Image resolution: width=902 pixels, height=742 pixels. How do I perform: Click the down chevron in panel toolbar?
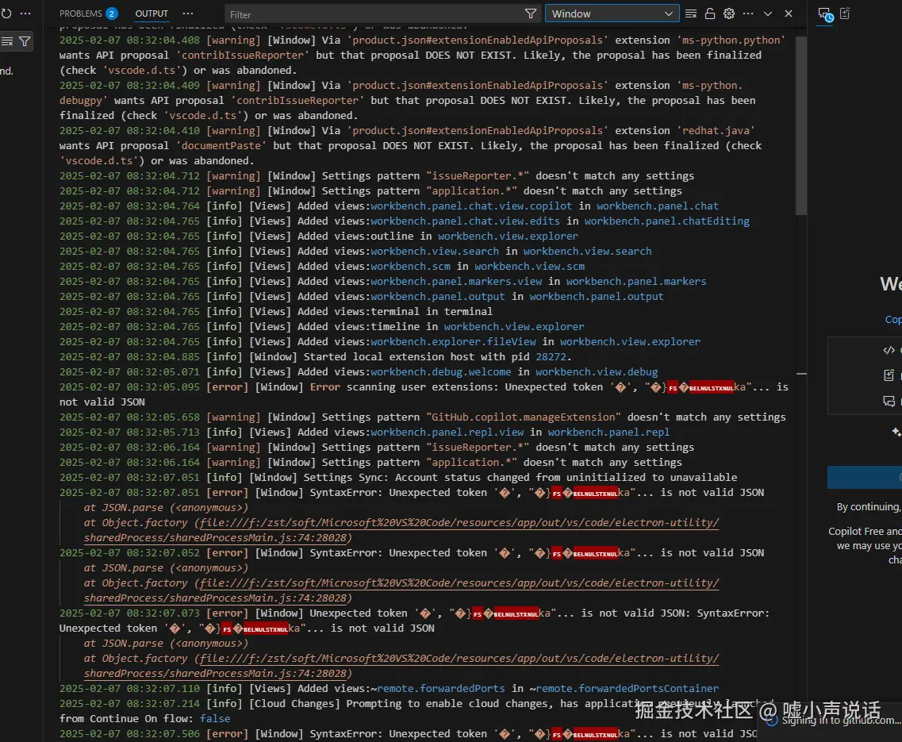click(768, 13)
